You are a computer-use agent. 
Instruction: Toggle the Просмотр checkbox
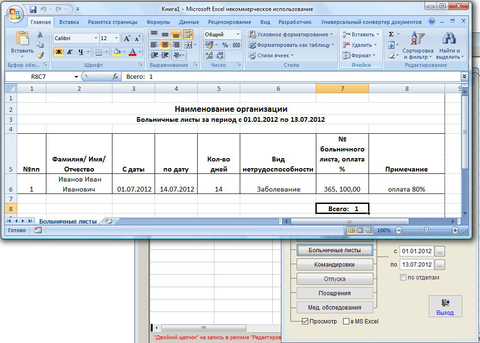point(305,322)
